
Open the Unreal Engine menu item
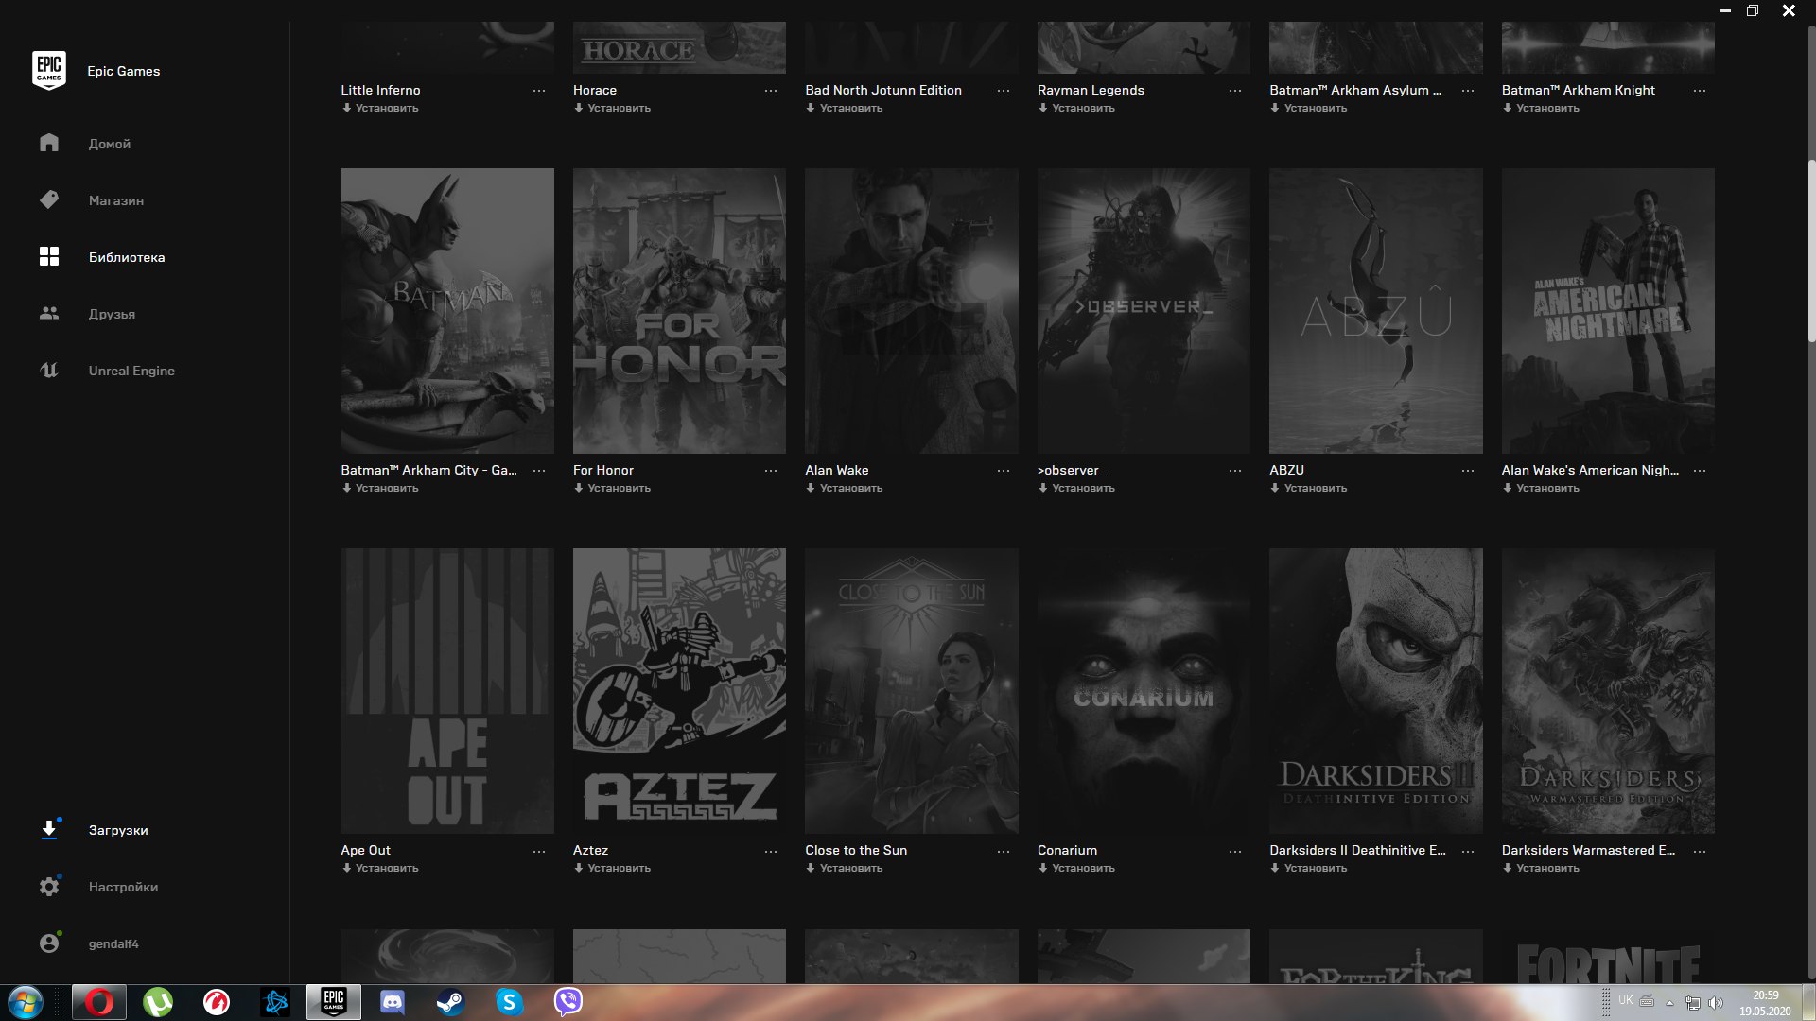131,371
